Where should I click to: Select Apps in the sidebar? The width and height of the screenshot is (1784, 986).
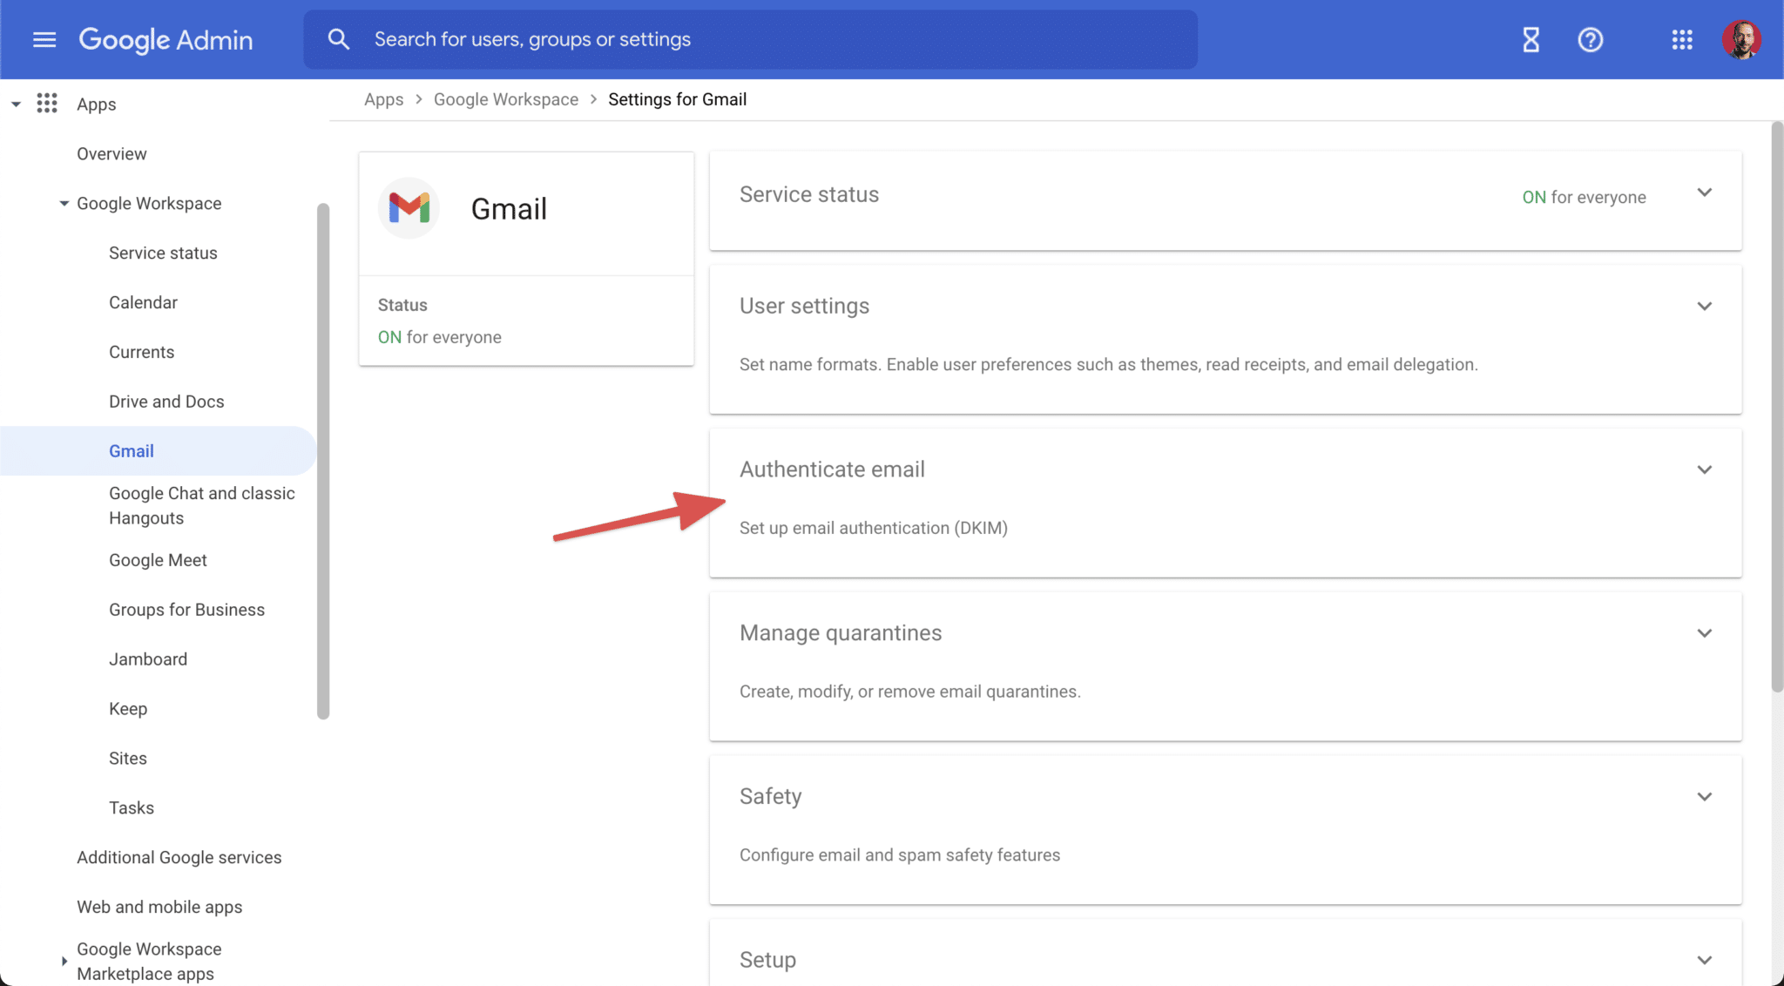(x=96, y=104)
